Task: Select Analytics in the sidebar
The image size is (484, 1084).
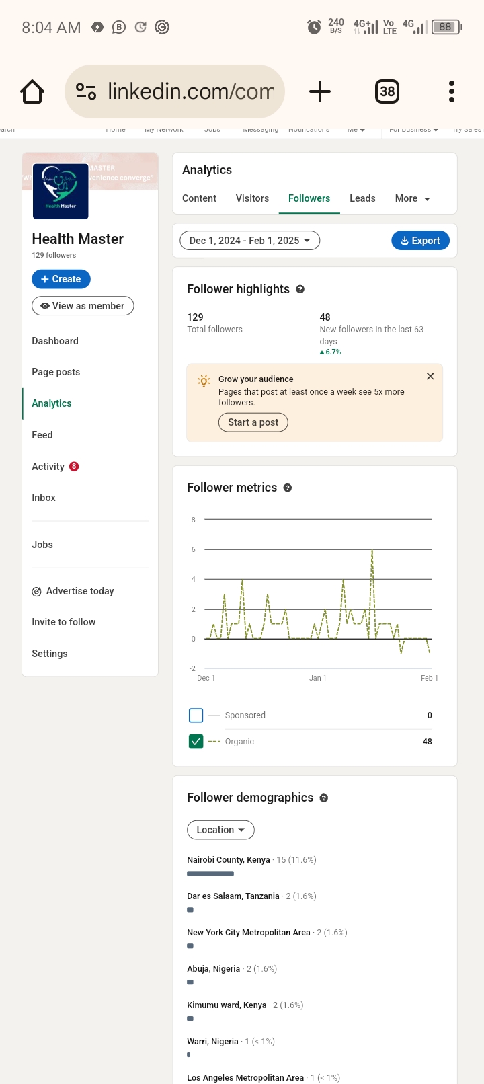Action: pos(52,403)
